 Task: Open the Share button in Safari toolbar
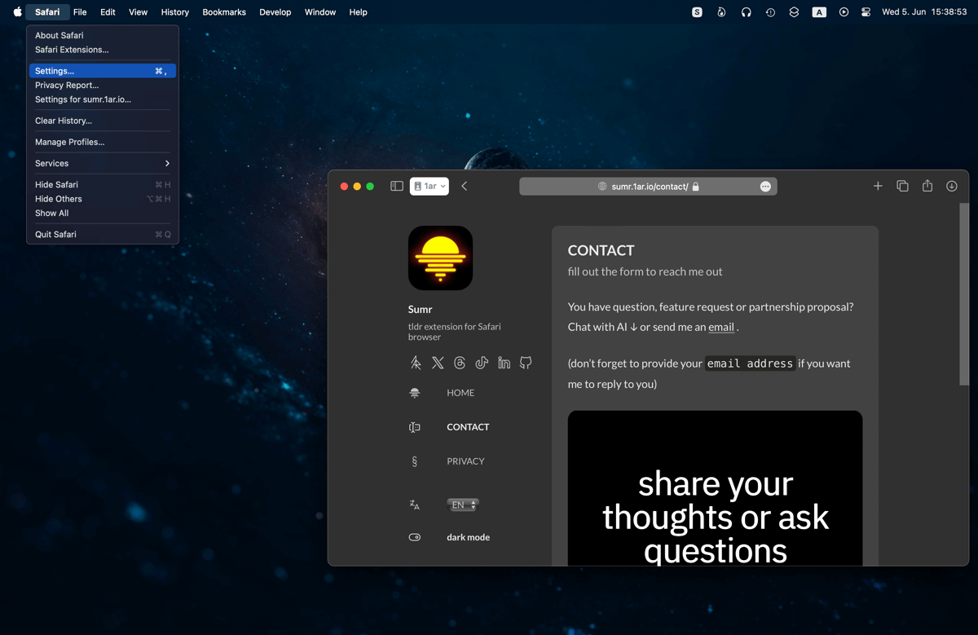tap(927, 186)
